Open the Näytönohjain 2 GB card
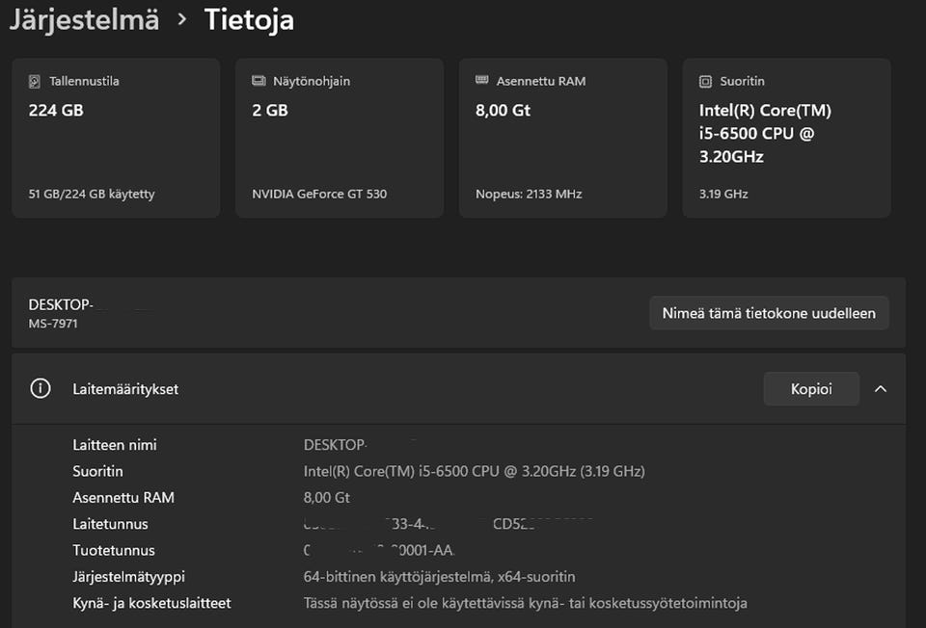This screenshot has height=628, width=926. click(x=340, y=138)
